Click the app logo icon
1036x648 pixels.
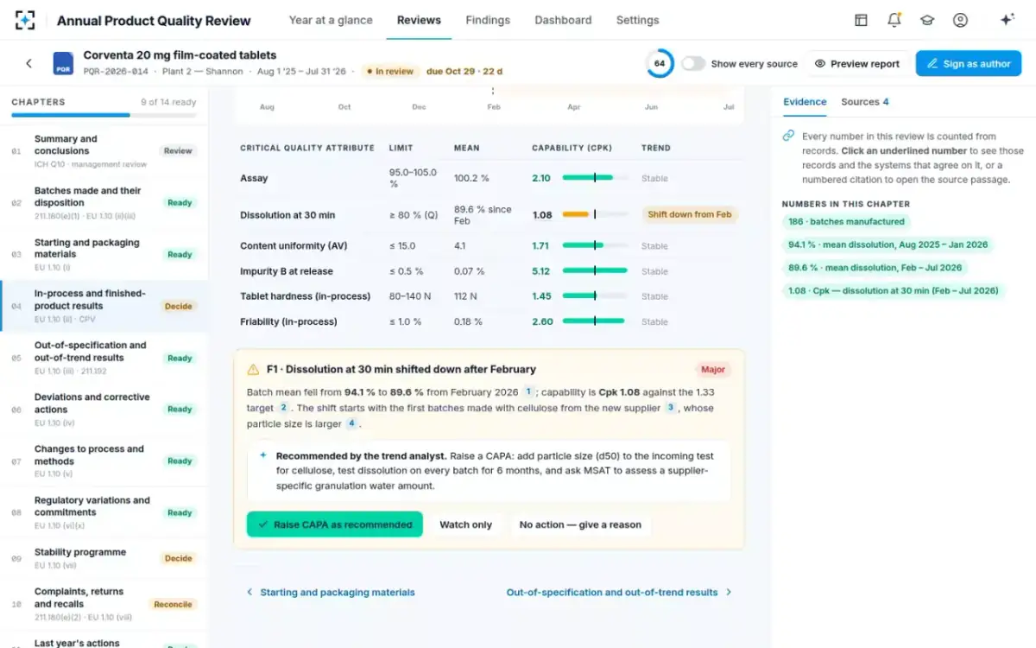26,20
